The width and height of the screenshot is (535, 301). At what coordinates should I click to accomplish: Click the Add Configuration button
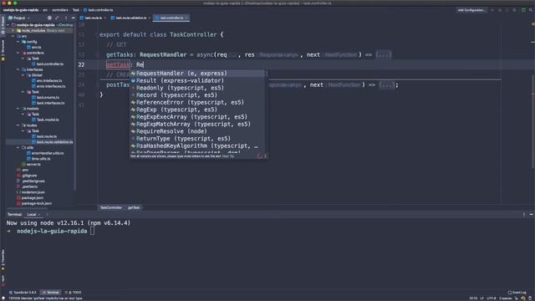coord(471,10)
